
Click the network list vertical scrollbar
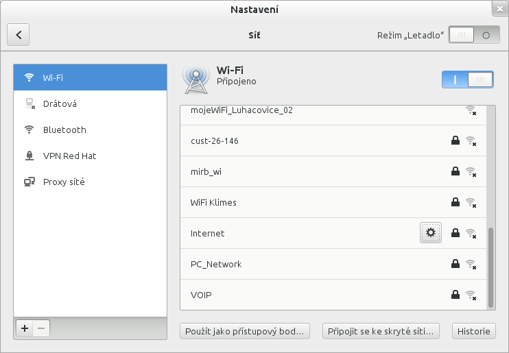(490, 267)
